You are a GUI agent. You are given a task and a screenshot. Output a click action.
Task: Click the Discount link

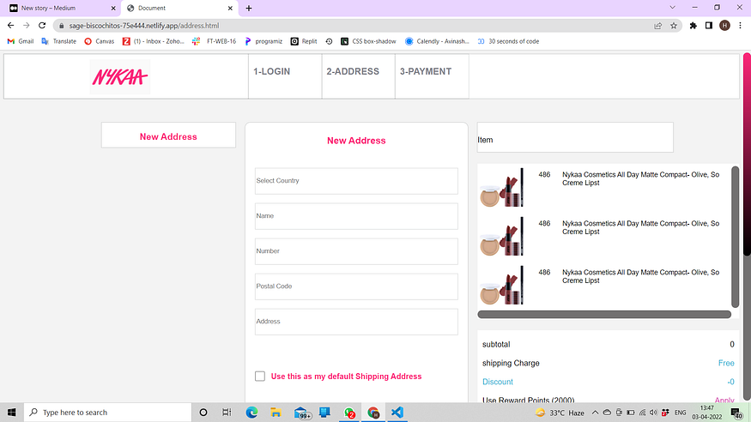[498, 382]
